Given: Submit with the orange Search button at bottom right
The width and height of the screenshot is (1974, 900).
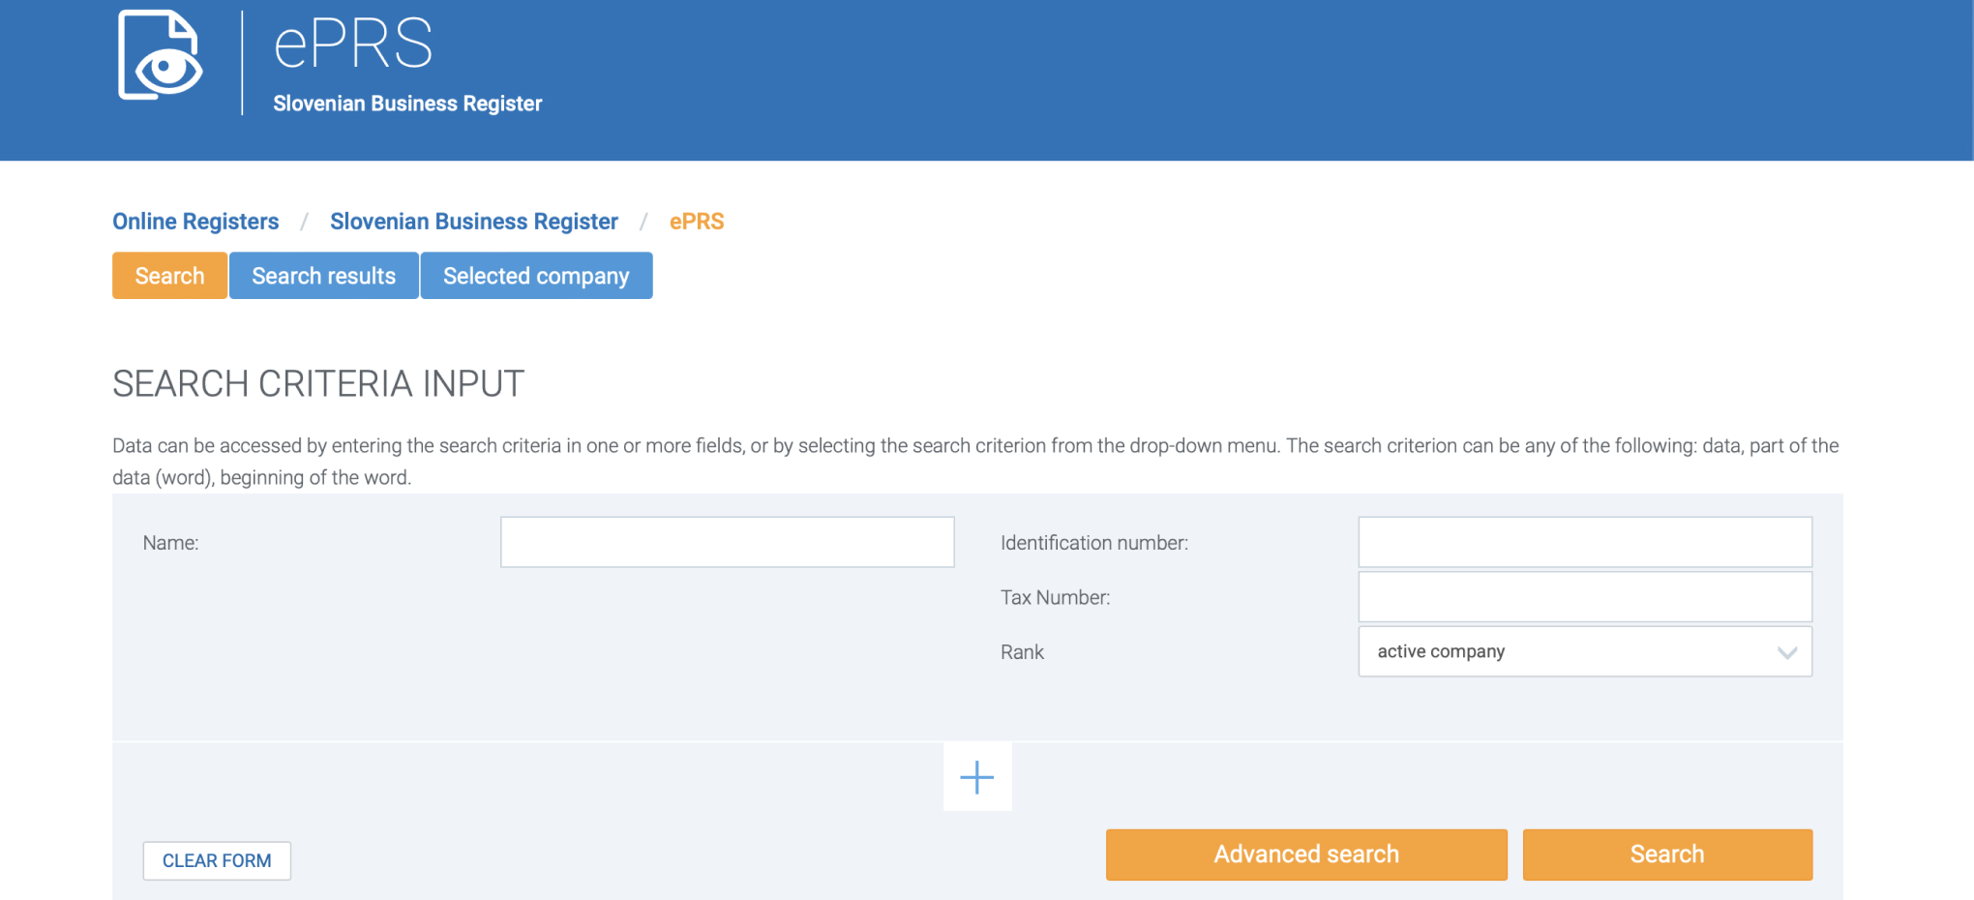Looking at the screenshot, I should 1666,855.
